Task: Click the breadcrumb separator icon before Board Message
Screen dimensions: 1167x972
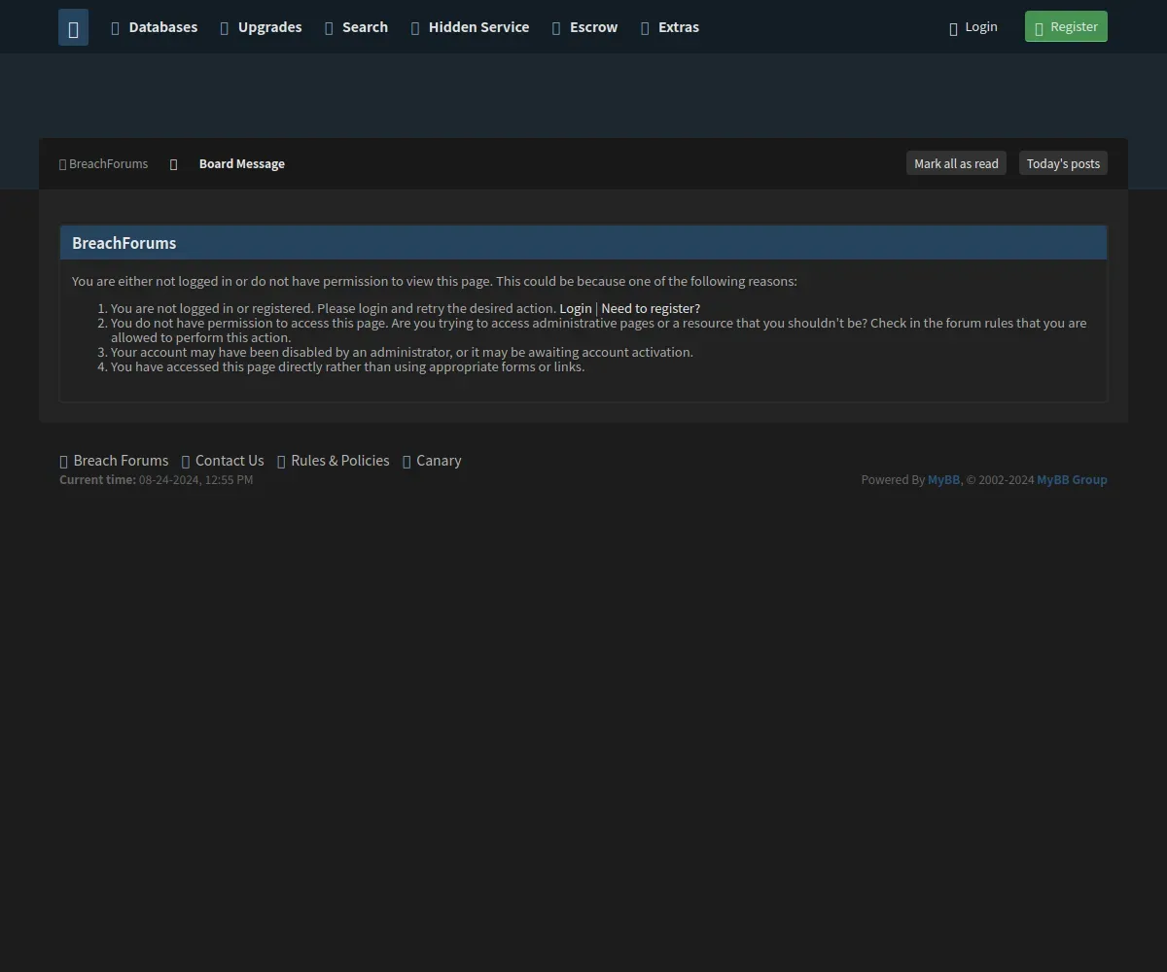Action: pyautogui.click(x=174, y=164)
